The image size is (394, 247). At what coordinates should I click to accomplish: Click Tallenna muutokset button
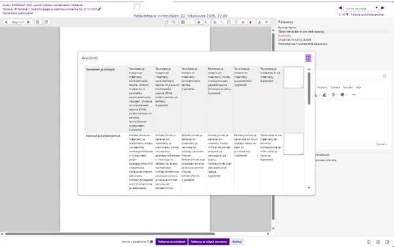coord(171,242)
